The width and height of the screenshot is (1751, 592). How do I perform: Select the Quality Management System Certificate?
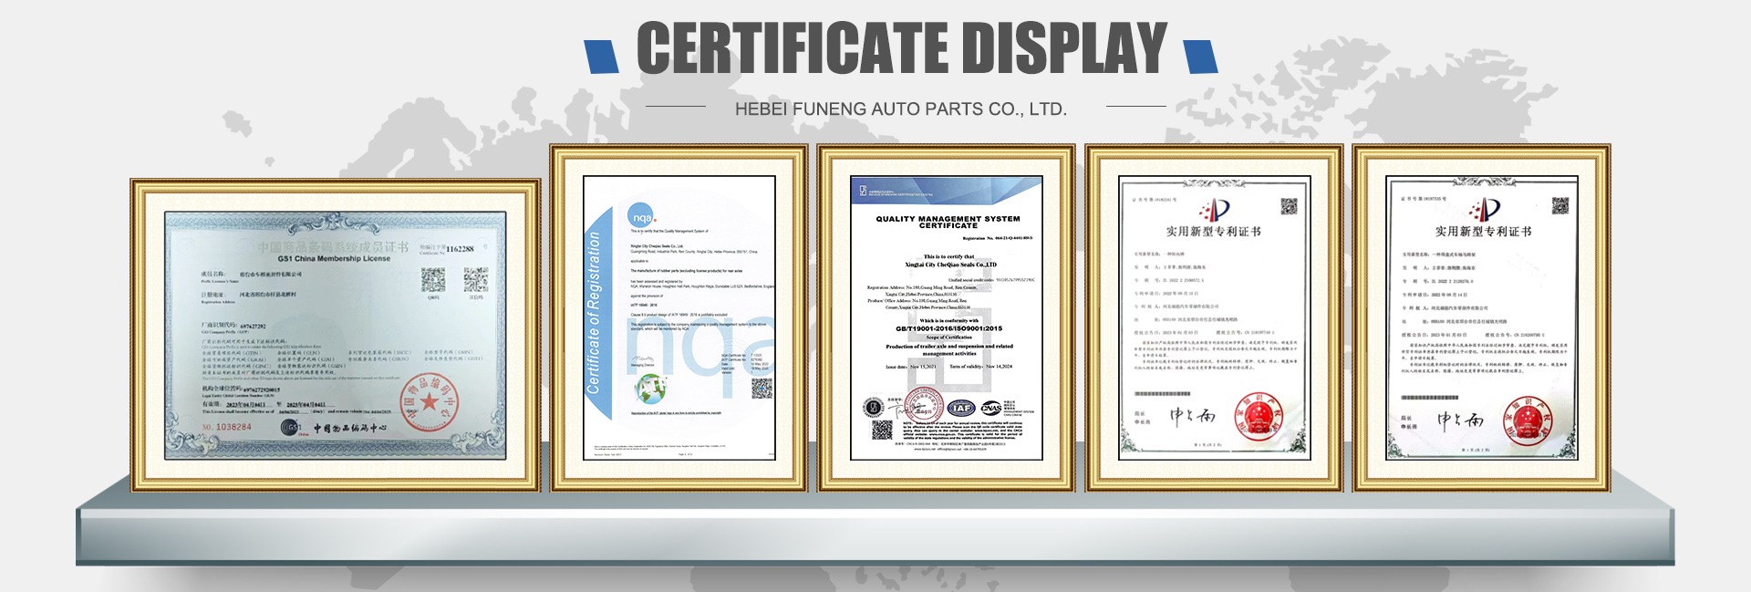point(946,317)
